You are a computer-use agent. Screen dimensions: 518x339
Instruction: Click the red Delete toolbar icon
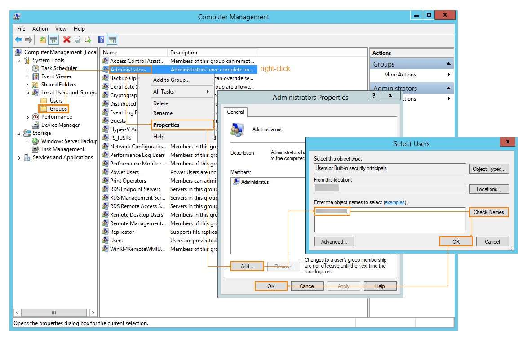66,40
